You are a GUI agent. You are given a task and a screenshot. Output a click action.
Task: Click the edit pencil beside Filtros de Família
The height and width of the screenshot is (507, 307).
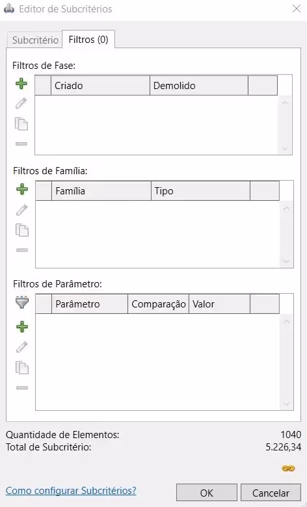[x=22, y=210]
